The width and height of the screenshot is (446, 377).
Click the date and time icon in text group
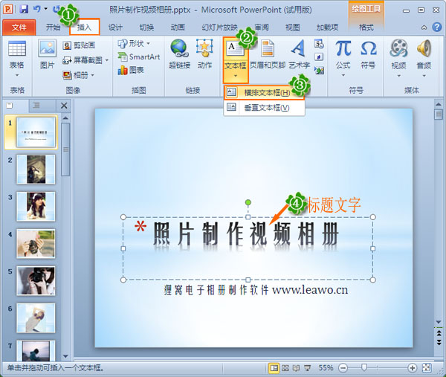click(319, 44)
